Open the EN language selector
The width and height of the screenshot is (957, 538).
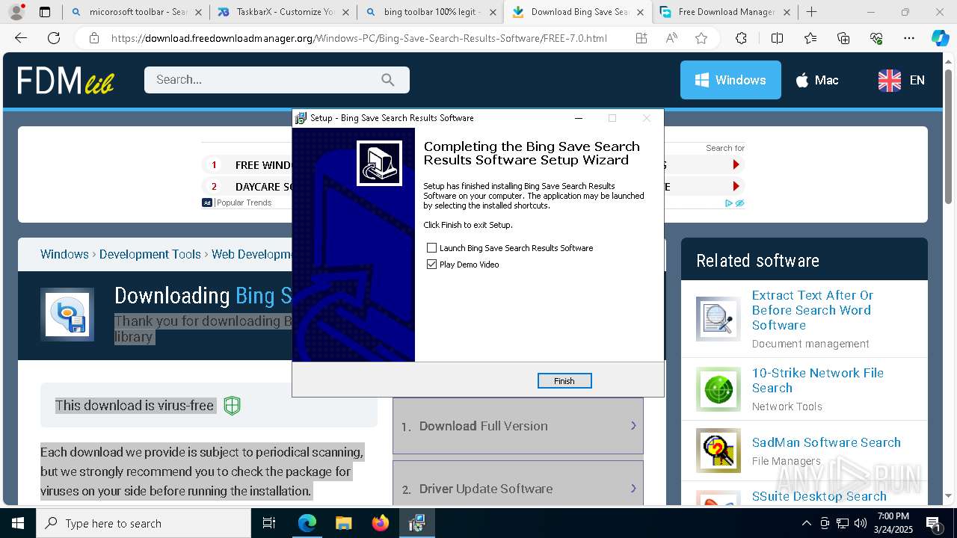click(x=902, y=80)
